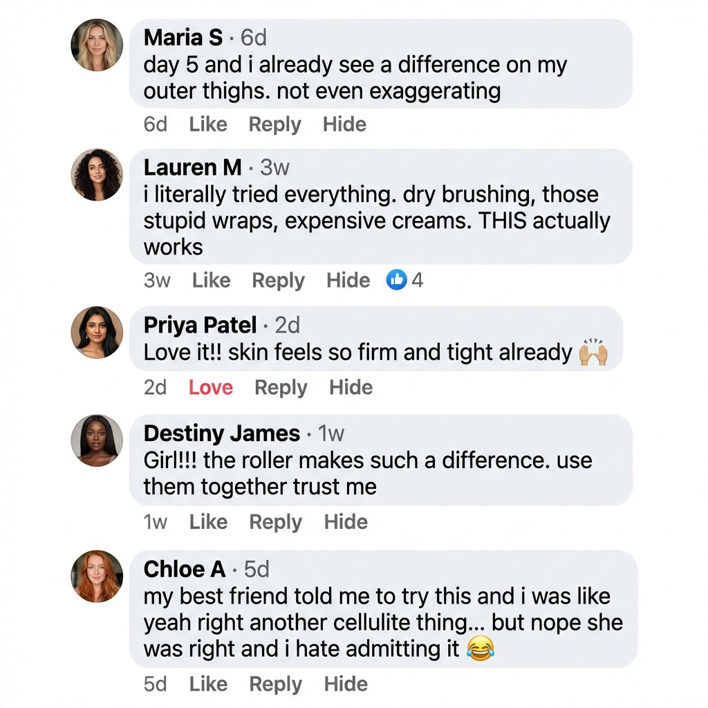Click Priya Patel's profile photo
708x708 pixels.
coord(97,332)
